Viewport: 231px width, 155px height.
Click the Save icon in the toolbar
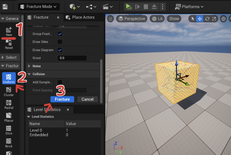click(5, 7)
